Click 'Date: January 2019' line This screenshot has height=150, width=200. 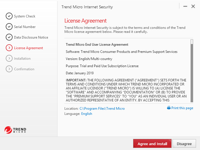(x=80, y=73)
